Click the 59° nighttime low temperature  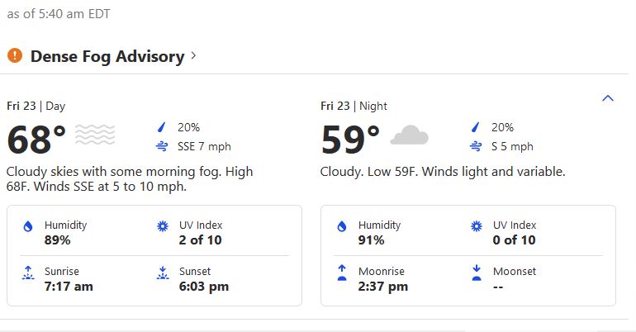[350, 140]
